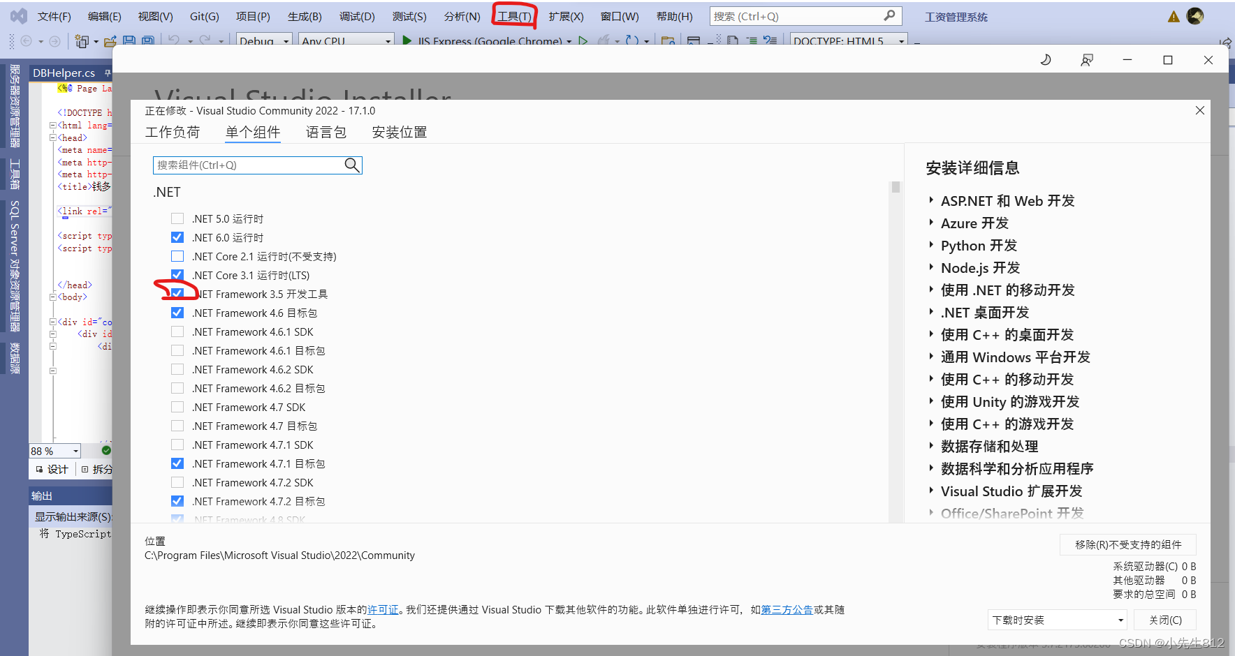Open the 调试(D) menu
The image size is (1235, 656).
tap(357, 16)
